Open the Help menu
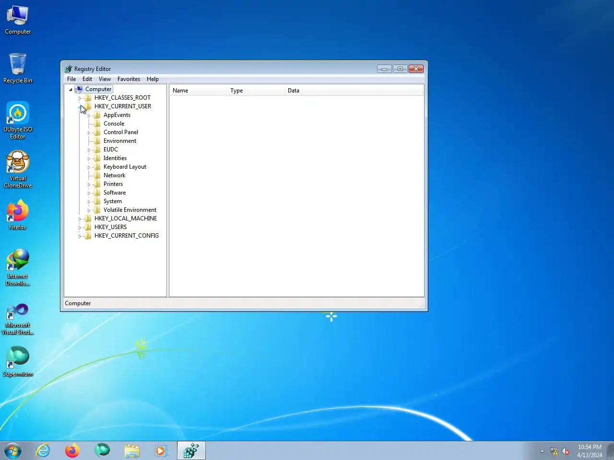This screenshot has height=460, width=614. coord(153,79)
